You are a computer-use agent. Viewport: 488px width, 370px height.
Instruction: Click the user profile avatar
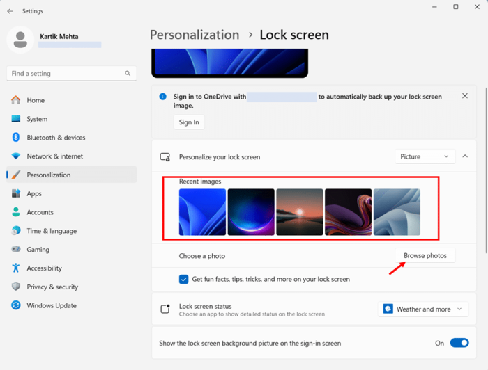[20, 40]
